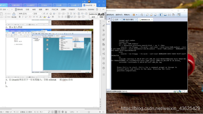Open the font size dropdown

point(41,14)
